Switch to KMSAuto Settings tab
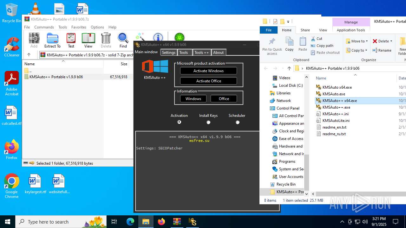 (x=168, y=53)
